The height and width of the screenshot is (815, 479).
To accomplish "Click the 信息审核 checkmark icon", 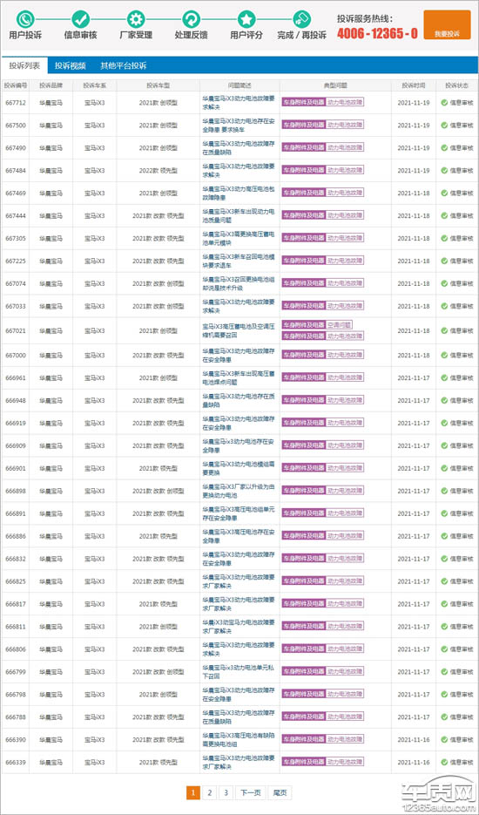I will (x=80, y=20).
